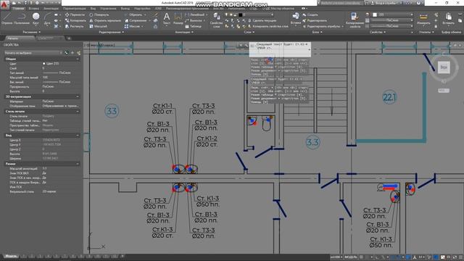Activate the Растянуть (Stretch) command

(x=75, y=26)
